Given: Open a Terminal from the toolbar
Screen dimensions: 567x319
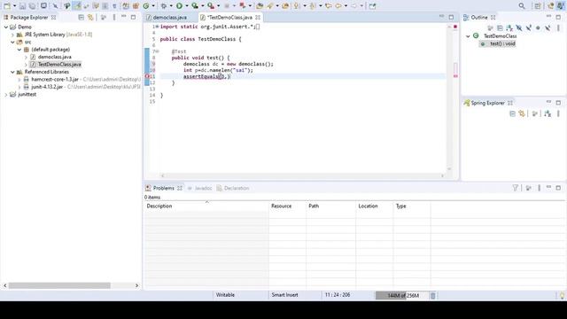Looking at the screenshot, I should [43, 6].
